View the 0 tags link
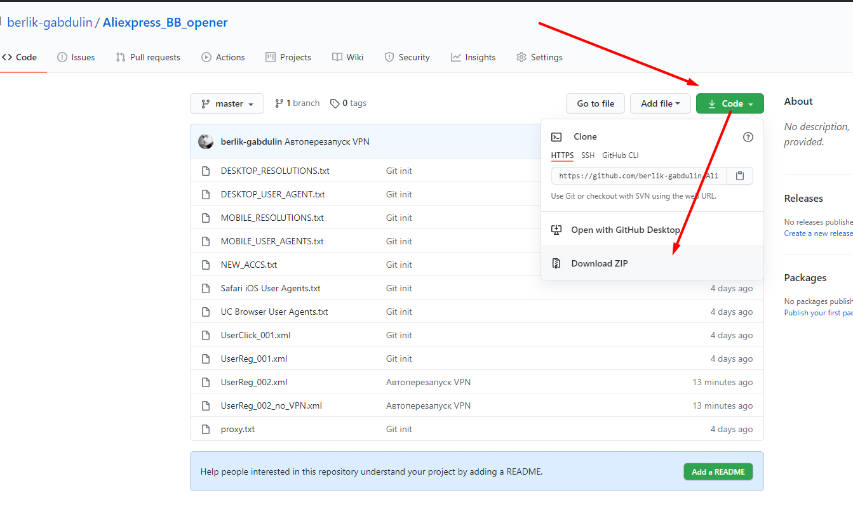 [348, 103]
